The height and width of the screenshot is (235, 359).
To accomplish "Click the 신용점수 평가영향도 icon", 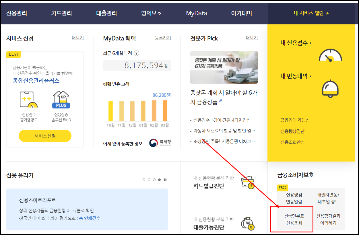I will tap(29, 100).
